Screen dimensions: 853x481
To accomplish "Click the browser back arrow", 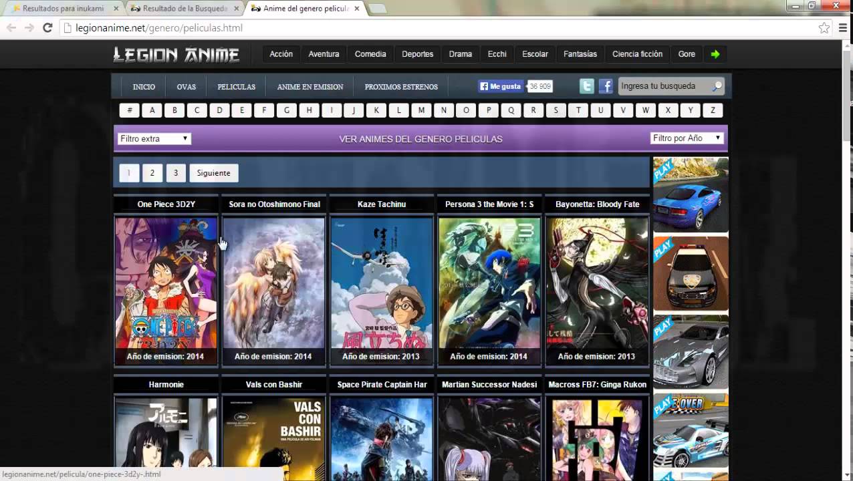I will pyautogui.click(x=11, y=28).
